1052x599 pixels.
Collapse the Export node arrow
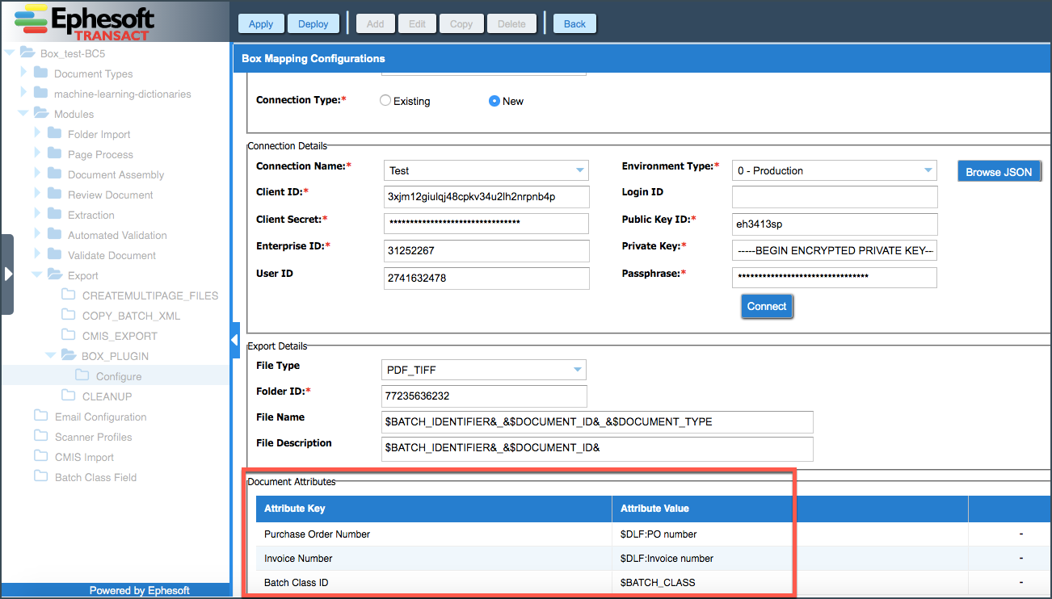point(37,275)
